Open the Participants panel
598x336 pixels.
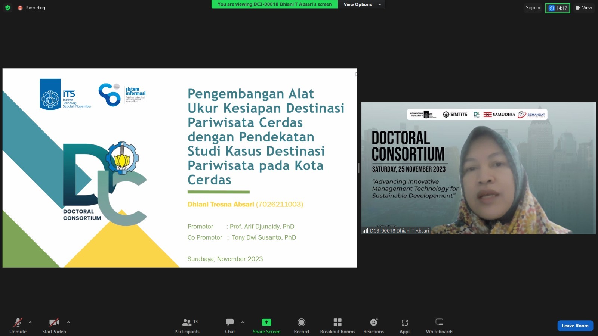point(187,325)
